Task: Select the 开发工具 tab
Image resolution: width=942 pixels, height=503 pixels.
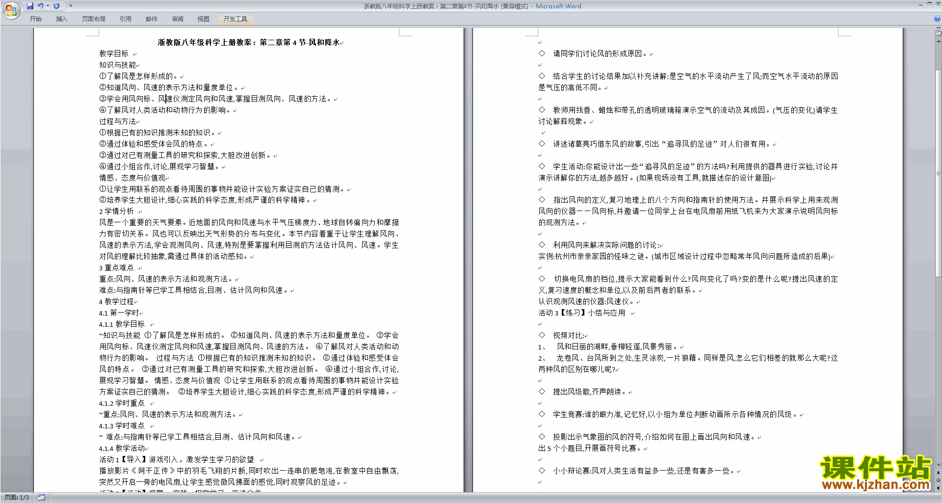Action: pyautogui.click(x=235, y=19)
